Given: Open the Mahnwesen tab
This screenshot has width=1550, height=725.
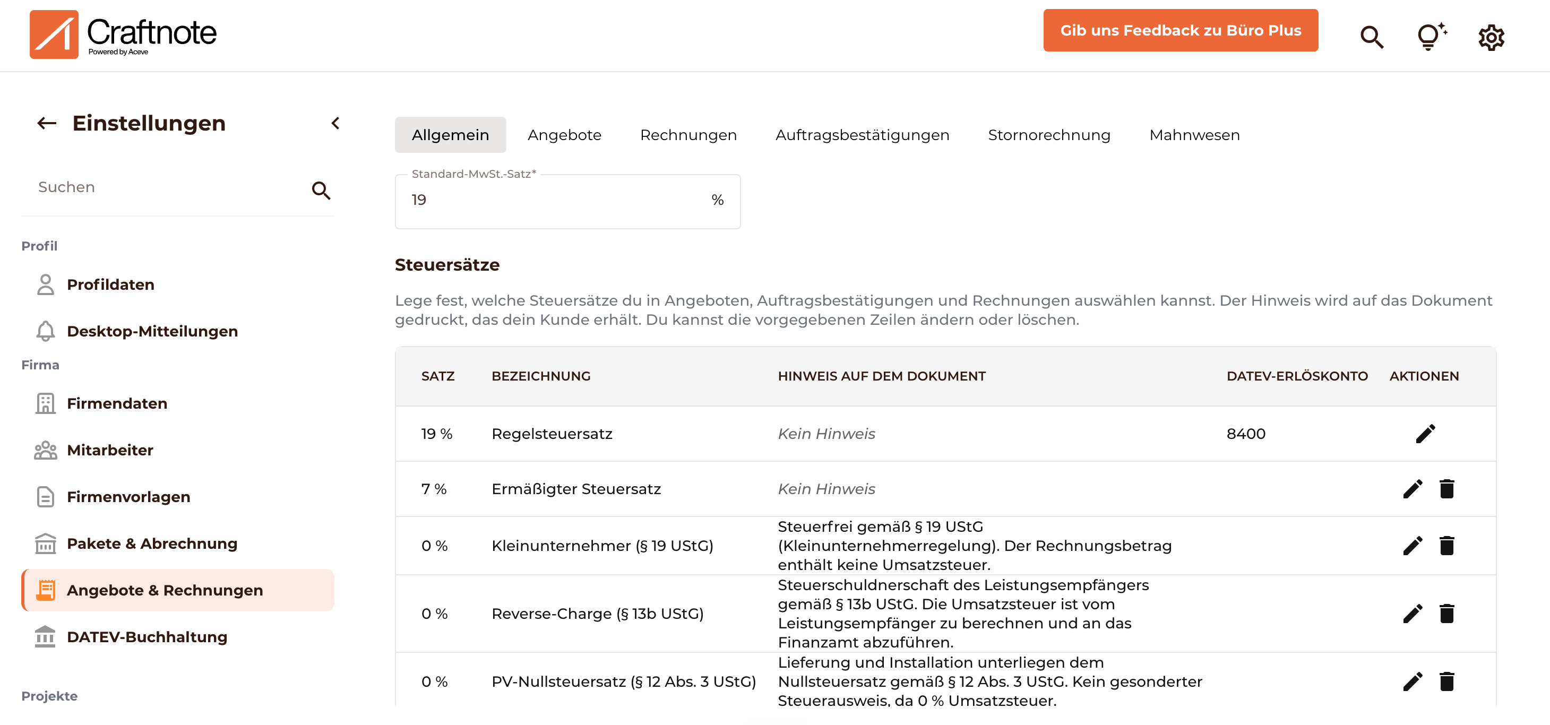Looking at the screenshot, I should [x=1194, y=135].
